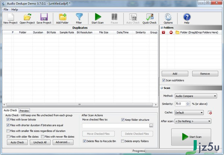
Task: Enable Files with older file dates
Action: [8, 137]
